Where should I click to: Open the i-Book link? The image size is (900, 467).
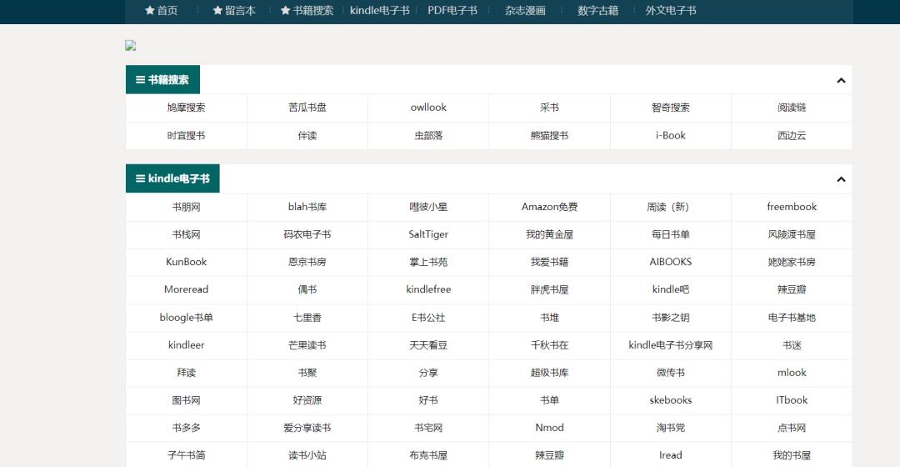click(x=670, y=136)
